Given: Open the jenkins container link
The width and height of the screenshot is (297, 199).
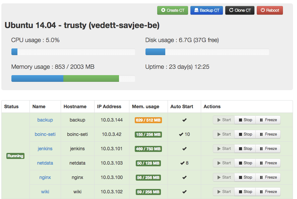Looking at the screenshot, I should pos(45,149).
